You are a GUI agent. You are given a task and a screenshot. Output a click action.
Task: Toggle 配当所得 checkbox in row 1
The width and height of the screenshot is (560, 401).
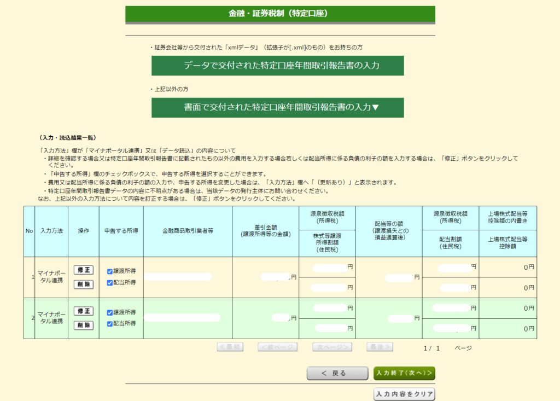pyautogui.click(x=110, y=283)
